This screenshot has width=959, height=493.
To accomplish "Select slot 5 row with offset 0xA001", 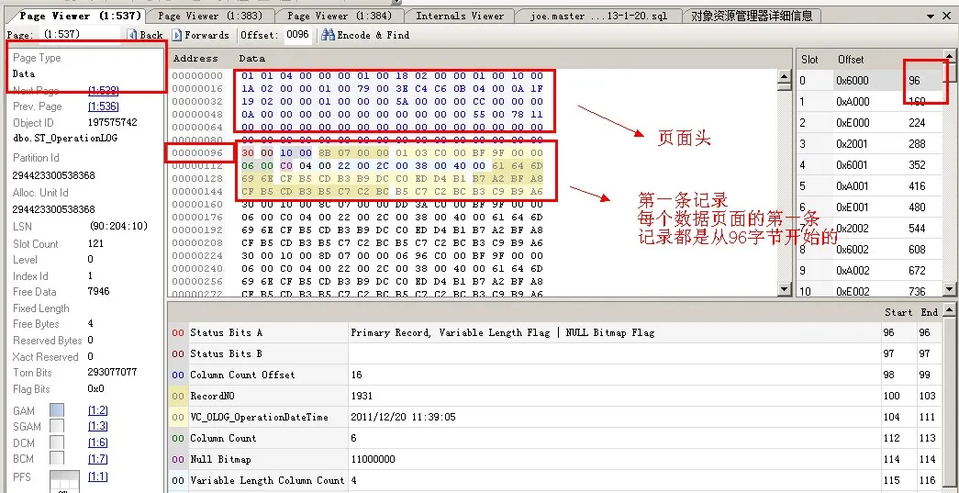I will (869, 186).
